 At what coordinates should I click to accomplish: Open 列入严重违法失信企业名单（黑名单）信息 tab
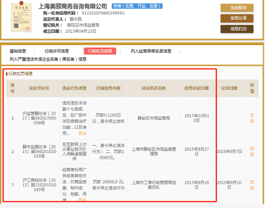pyautogui.click(x=48, y=59)
